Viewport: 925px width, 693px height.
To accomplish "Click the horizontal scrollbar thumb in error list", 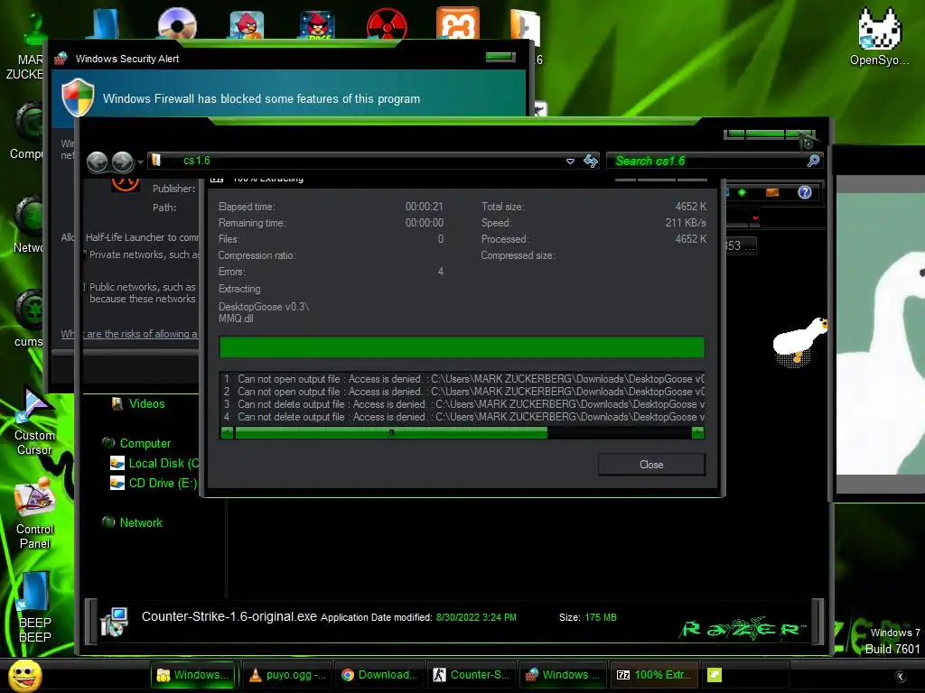I will pos(391,432).
